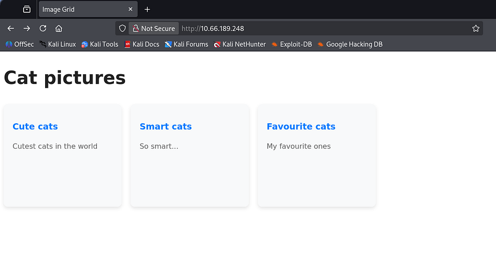
Task: Open a new tab with plus button
Action: 147,10
